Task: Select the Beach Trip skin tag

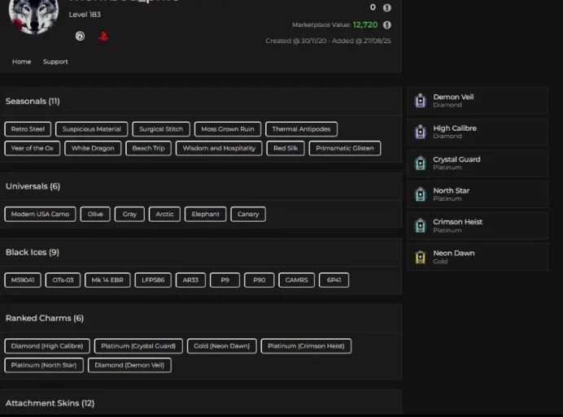Action: 148,148
